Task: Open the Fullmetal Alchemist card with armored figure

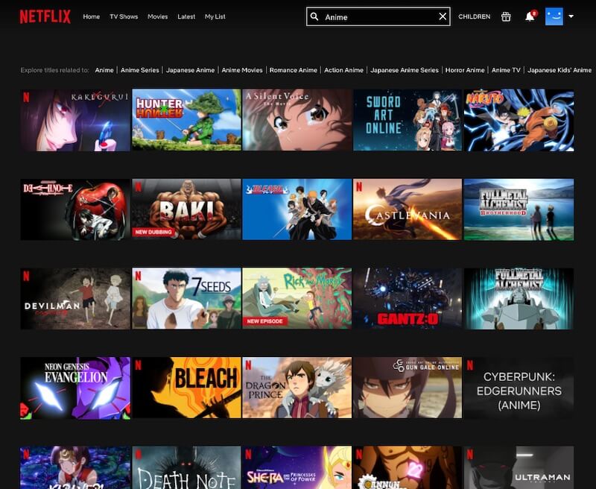Action: (x=519, y=298)
